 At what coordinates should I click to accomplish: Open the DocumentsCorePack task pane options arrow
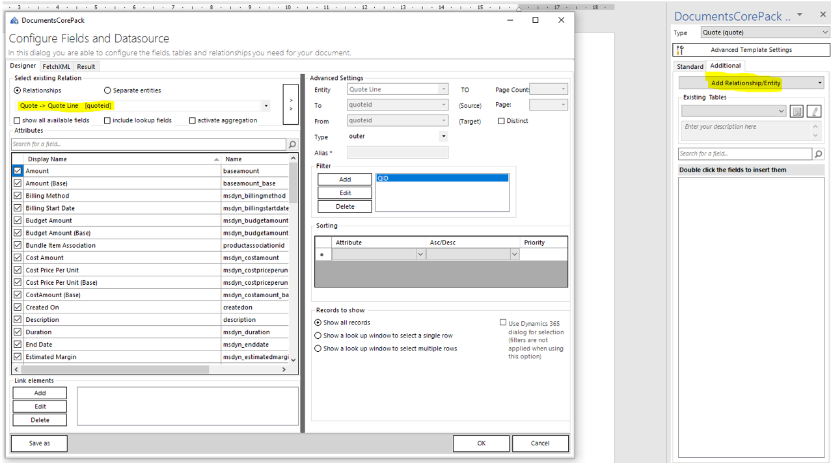point(800,15)
